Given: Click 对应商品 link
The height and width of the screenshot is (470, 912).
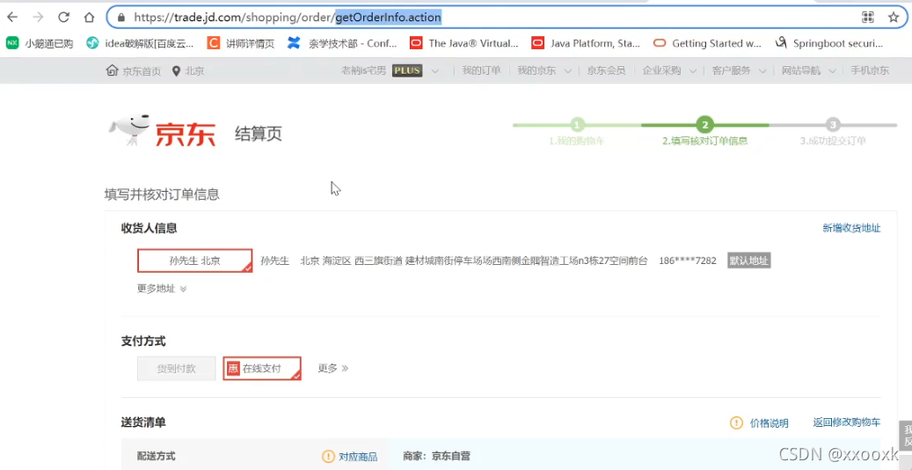Looking at the screenshot, I should (358, 457).
